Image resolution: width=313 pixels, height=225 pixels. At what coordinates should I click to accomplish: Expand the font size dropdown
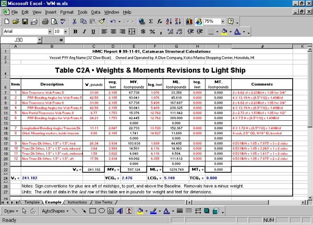65,32
